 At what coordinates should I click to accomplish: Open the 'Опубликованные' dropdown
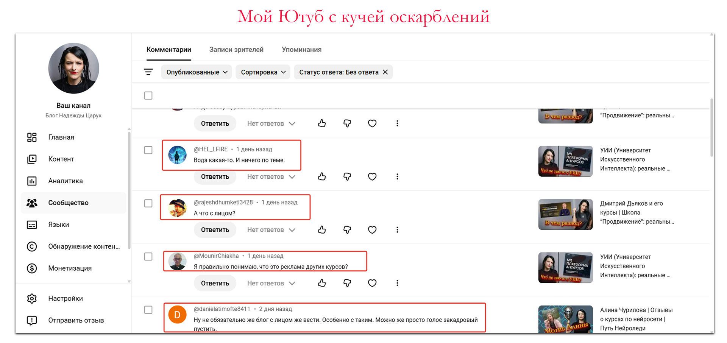(x=197, y=72)
